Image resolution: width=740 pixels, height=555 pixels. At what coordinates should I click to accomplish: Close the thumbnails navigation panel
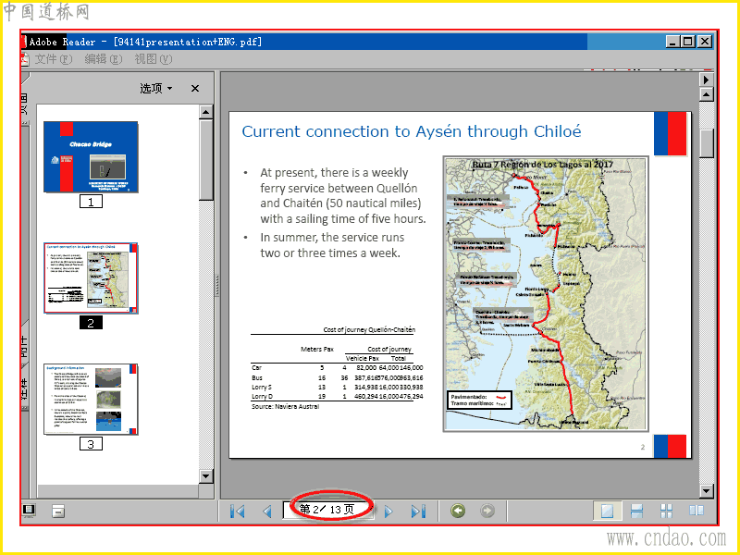195,88
